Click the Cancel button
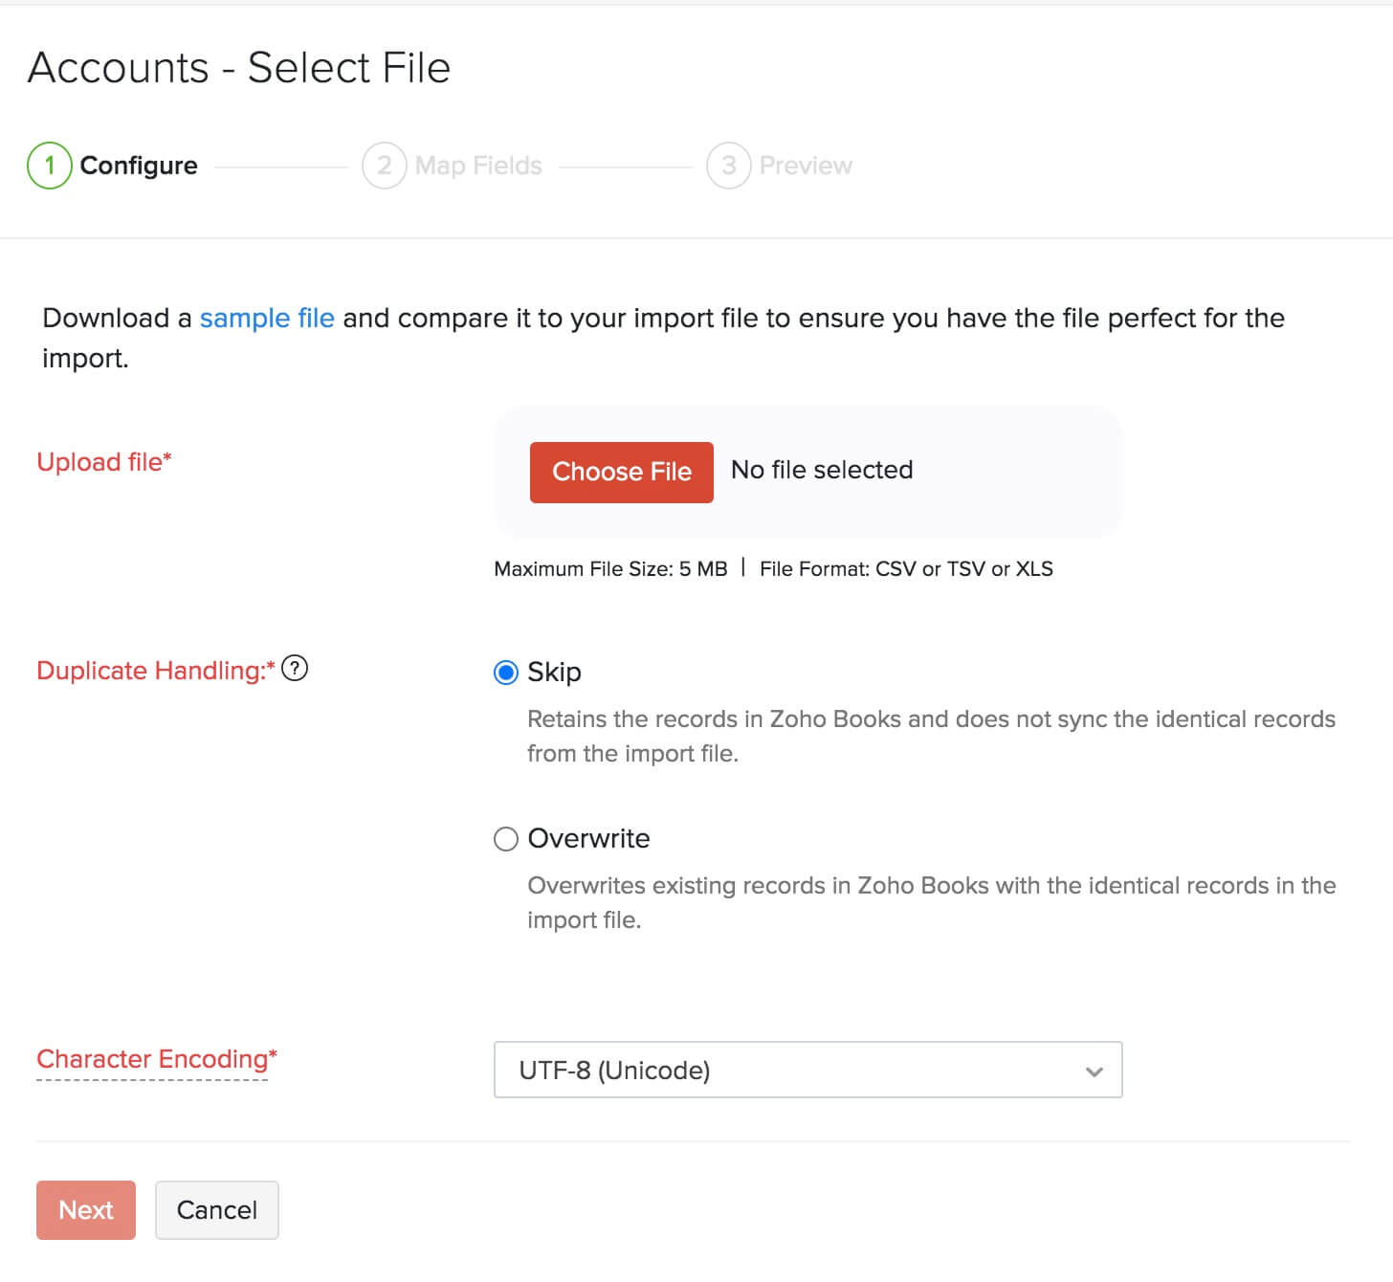 216,1209
